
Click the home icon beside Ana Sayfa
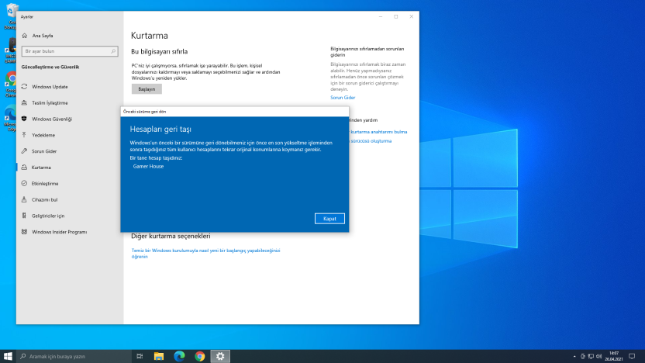point(25,36)
